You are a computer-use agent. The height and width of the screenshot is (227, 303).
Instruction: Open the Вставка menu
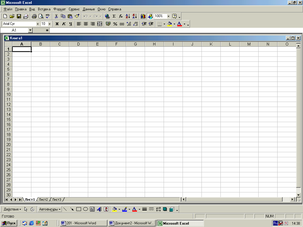click(x=44, y=9)
